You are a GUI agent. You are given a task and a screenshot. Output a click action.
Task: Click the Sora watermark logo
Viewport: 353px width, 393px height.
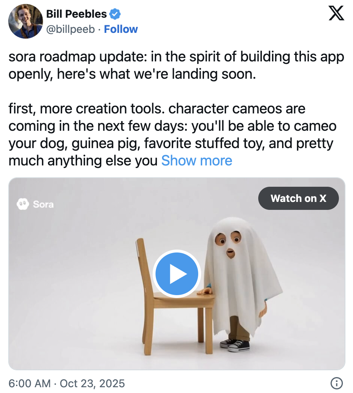point(22,204)
